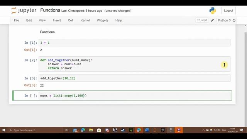Click the pencil edit-mode icon

point(212,20)
